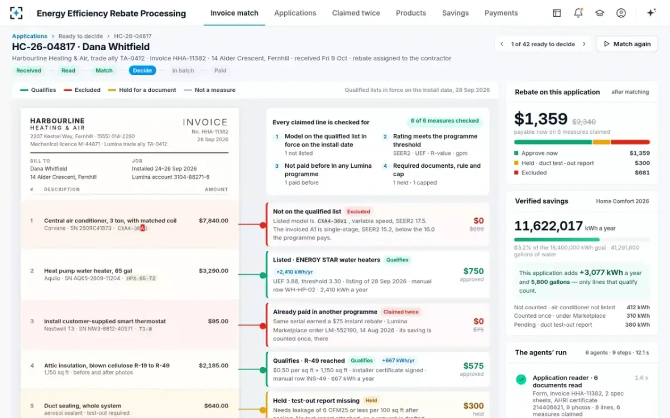Click the +2,410 kWh/yr badge
This screenshot has width=670, height=418.
coord(294,271)
